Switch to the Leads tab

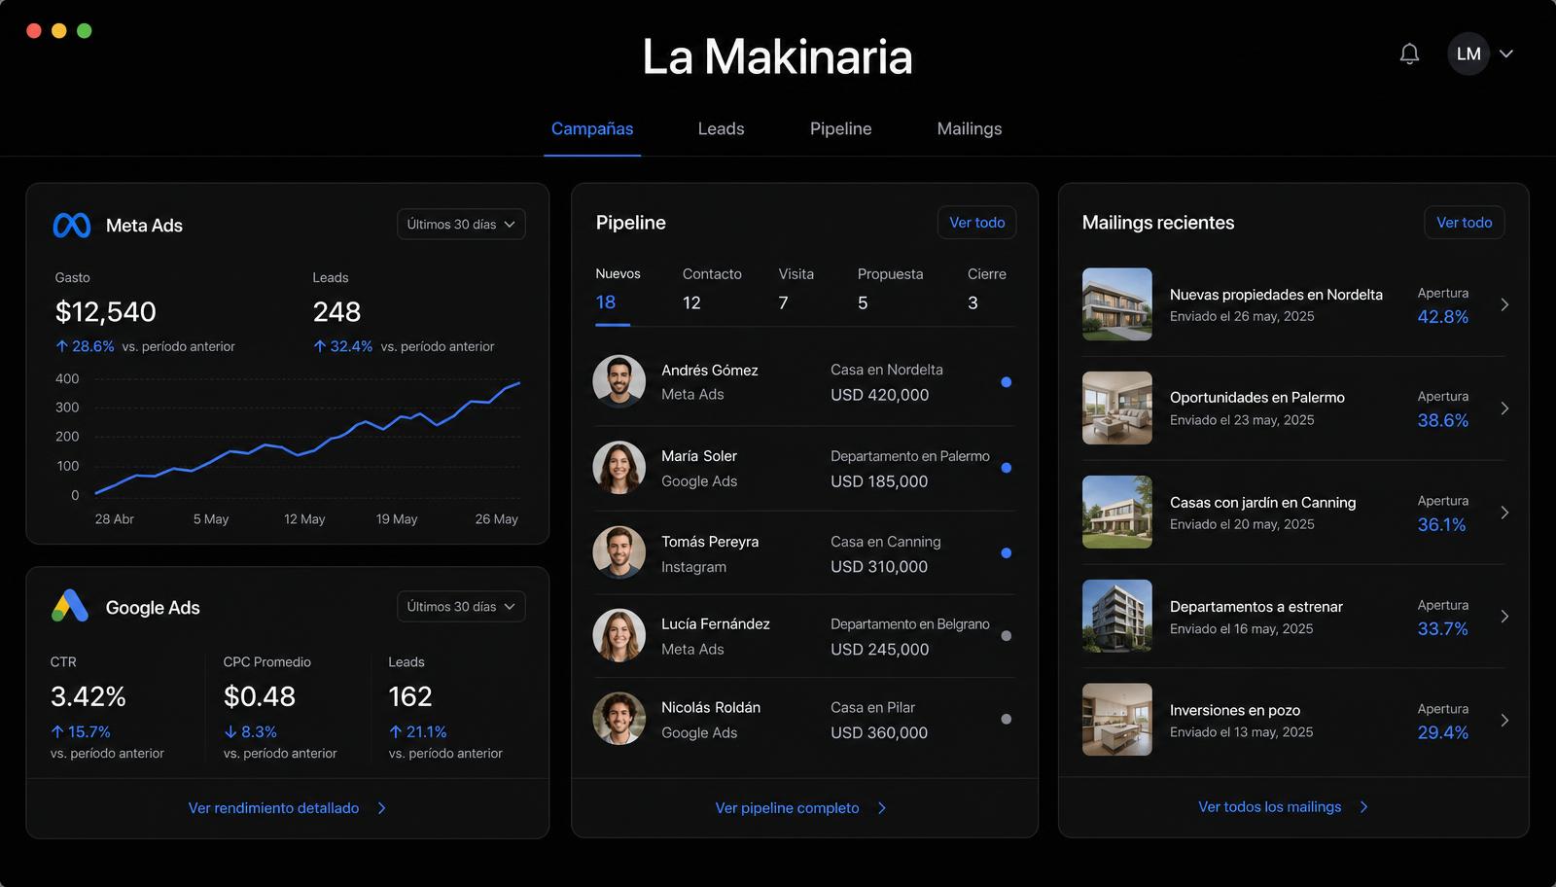[x=721, y=128]
